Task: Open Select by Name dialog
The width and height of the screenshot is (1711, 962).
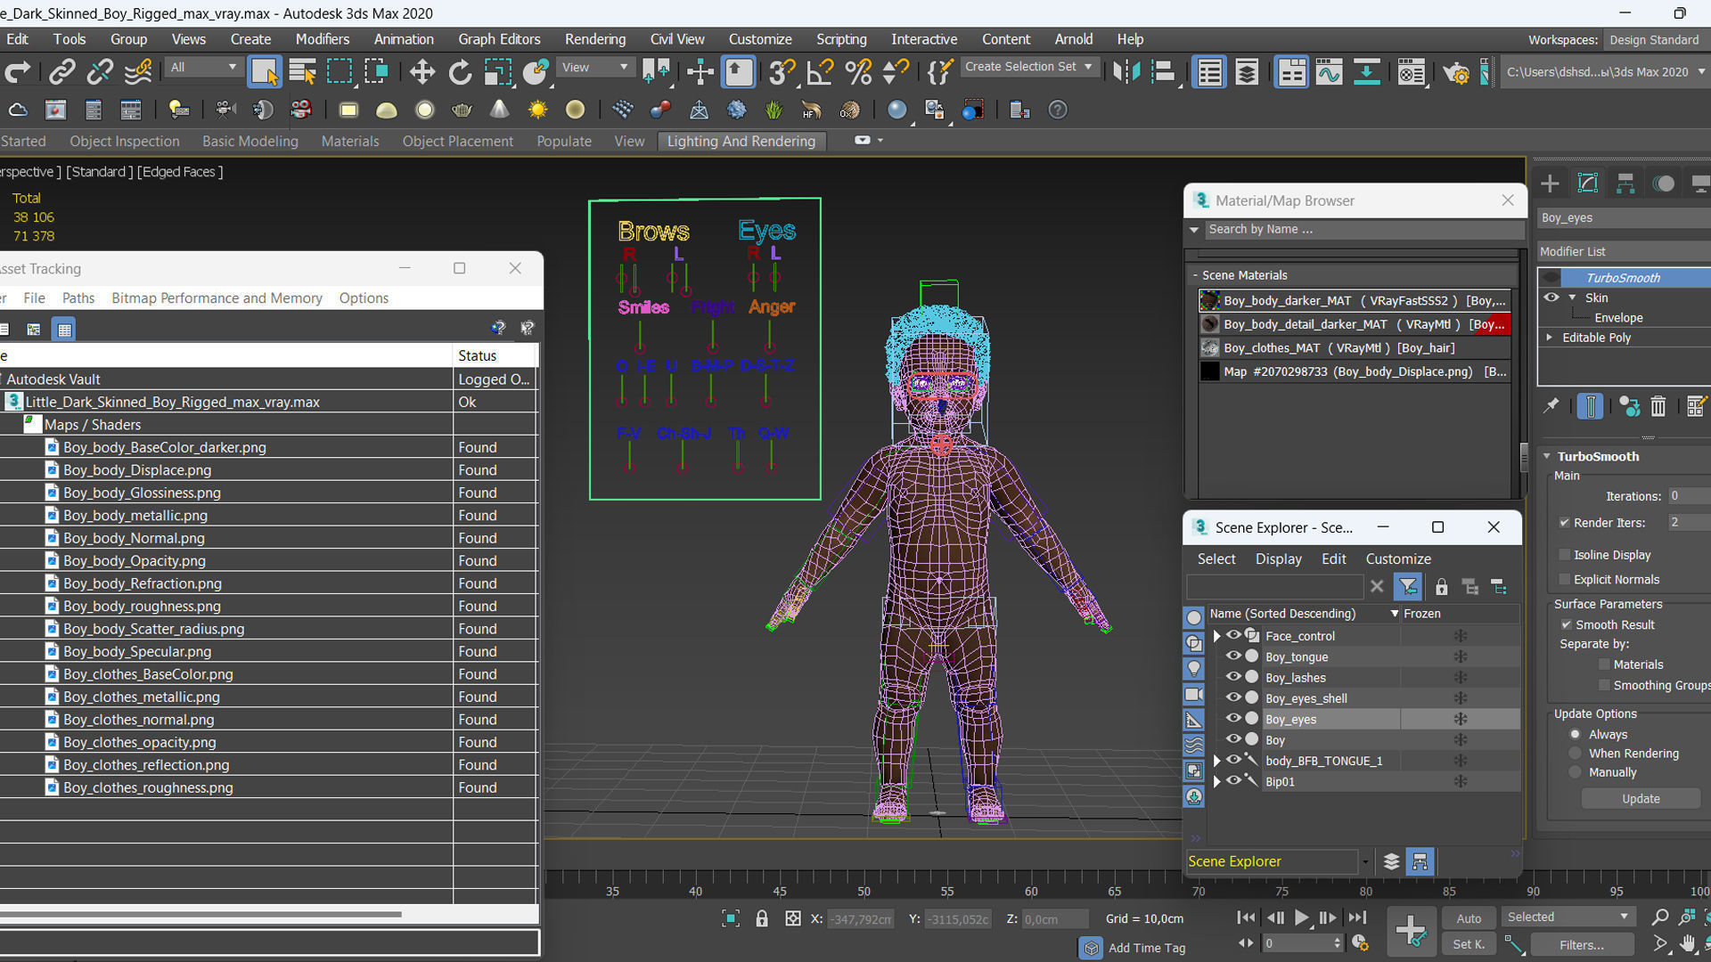Action: [x=303, y=72]
